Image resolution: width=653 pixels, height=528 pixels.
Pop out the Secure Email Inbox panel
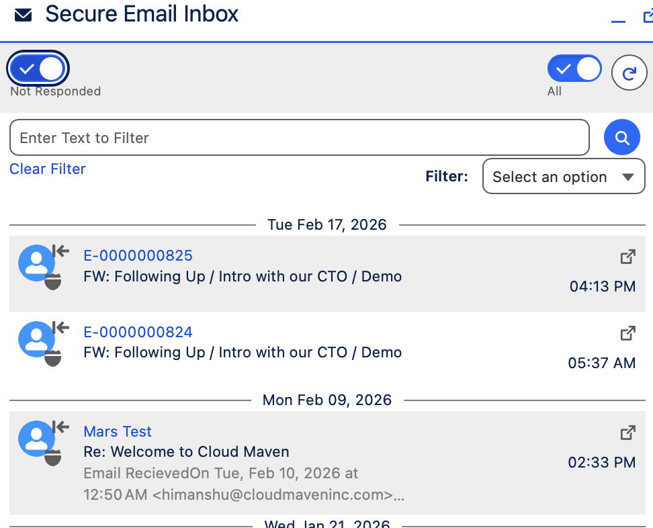point(648,16)
